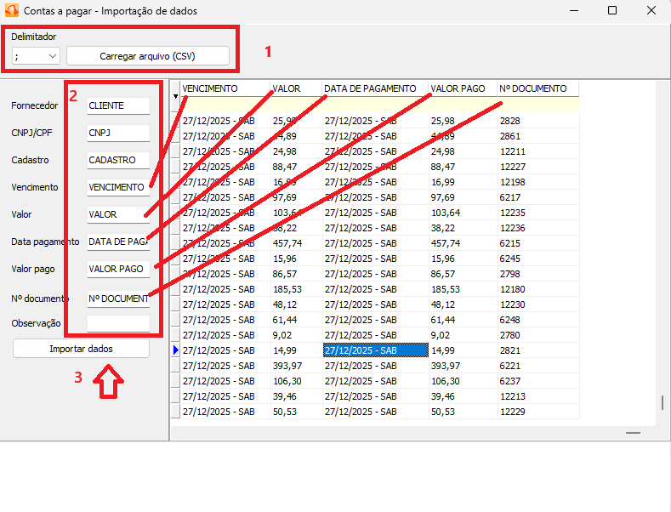
Task: Sort by the VALOR PAGO column header
Action: [462, 88]
